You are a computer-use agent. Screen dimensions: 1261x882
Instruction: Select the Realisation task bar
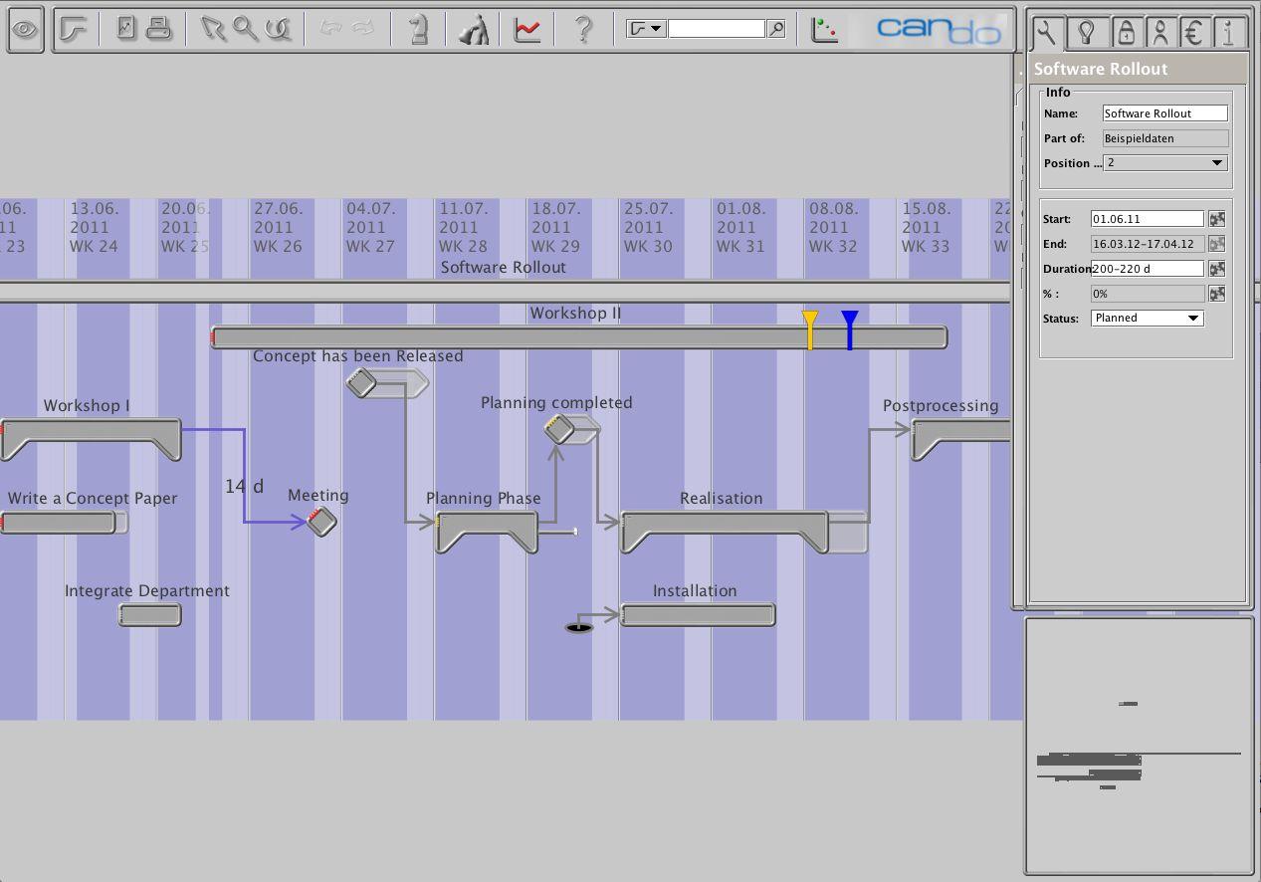pos(724,528)
